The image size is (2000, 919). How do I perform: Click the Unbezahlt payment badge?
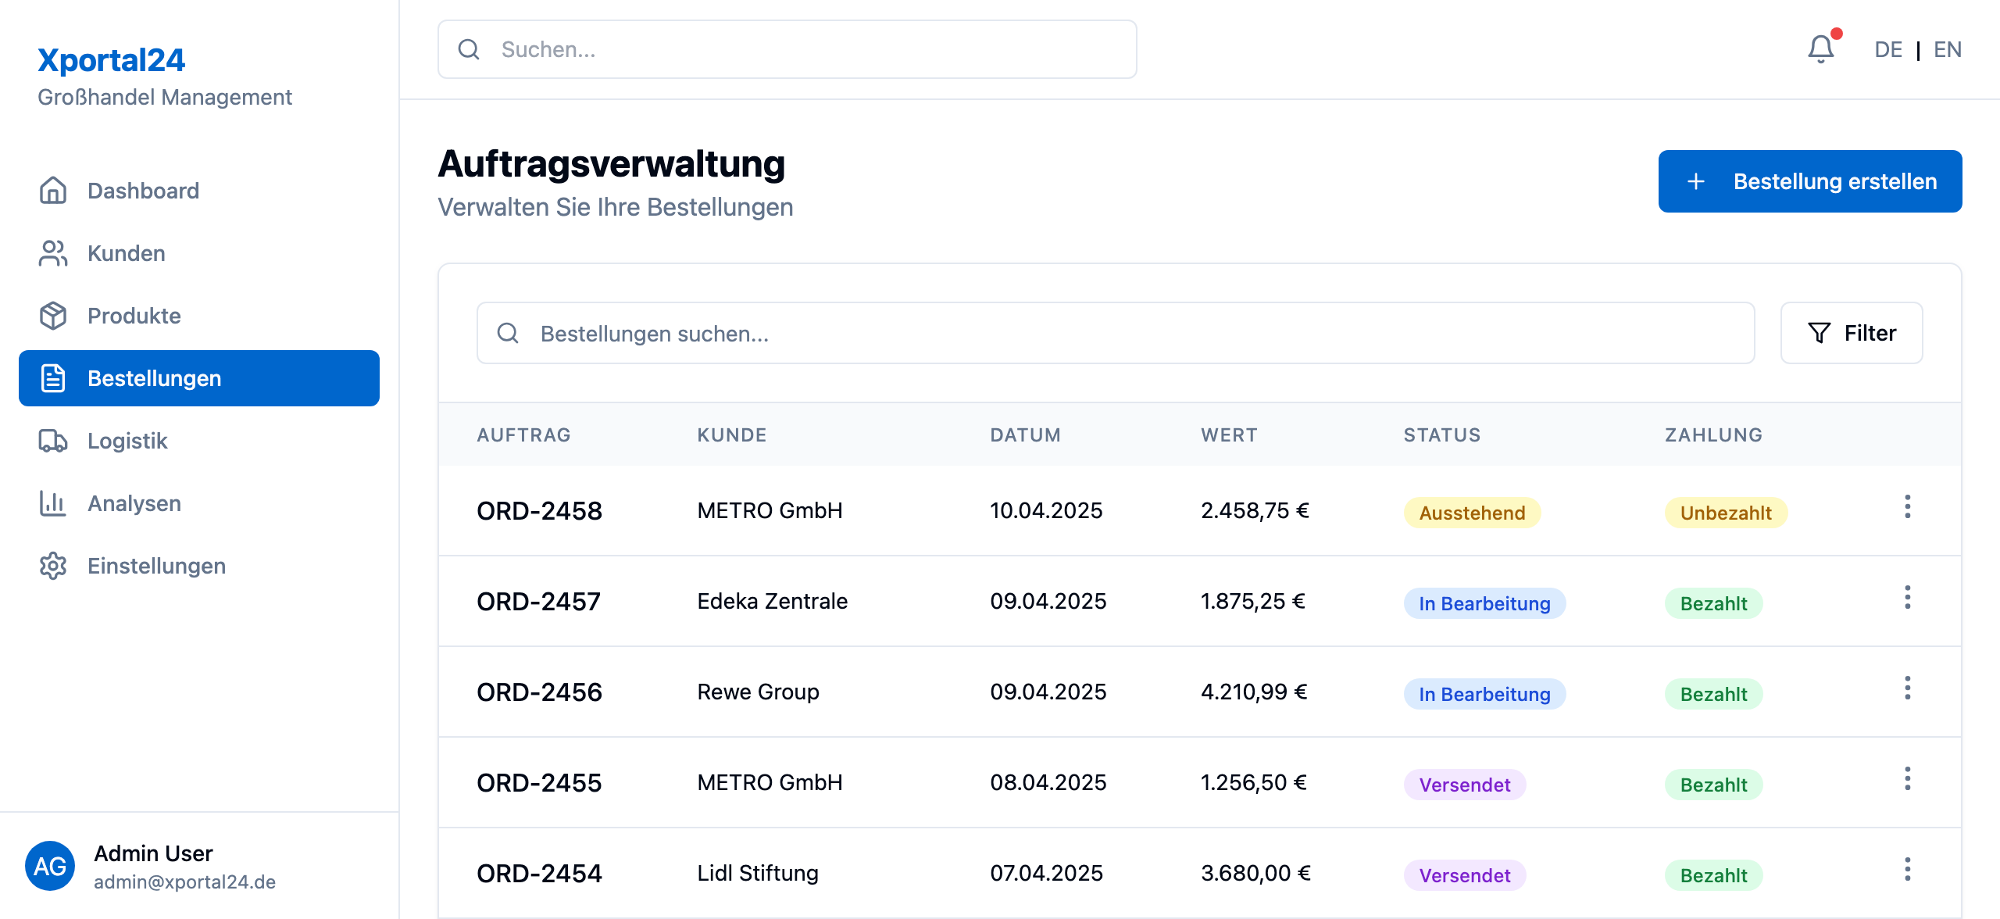click(x=1726, y=513)
